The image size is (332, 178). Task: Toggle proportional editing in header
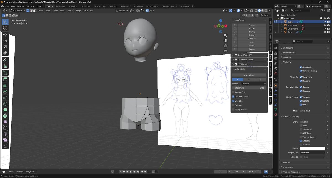coord(147,10)
